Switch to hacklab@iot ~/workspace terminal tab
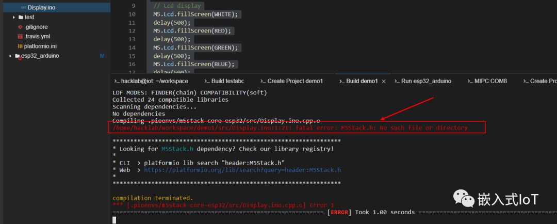The width and height of the screenshot is (557, 224). 151,81
